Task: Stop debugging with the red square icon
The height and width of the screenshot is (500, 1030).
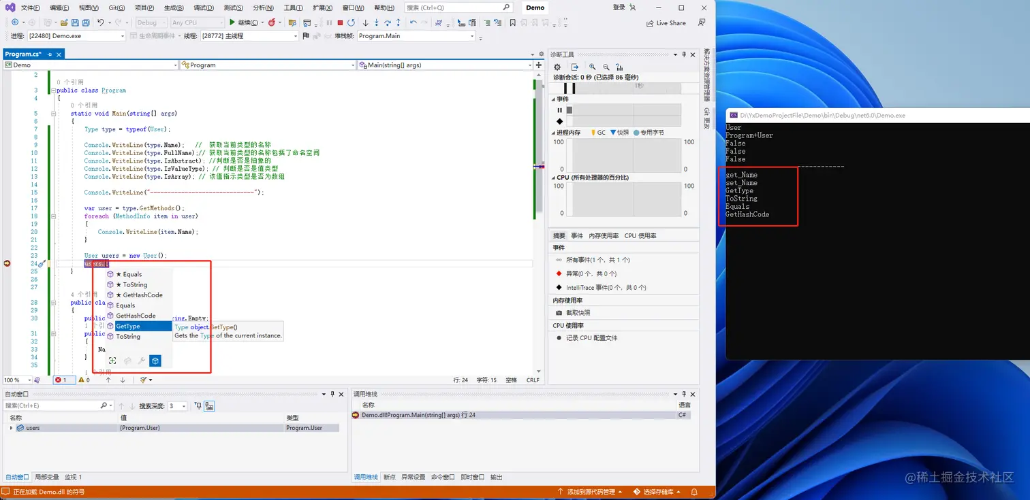Action: [x=340, y=22]
